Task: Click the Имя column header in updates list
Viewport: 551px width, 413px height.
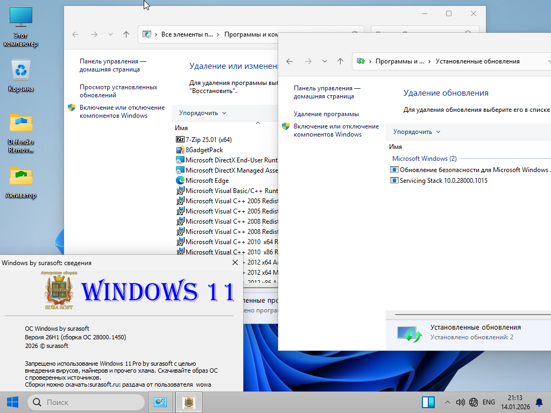Action: pyautogui.click(x=395, y=147)
